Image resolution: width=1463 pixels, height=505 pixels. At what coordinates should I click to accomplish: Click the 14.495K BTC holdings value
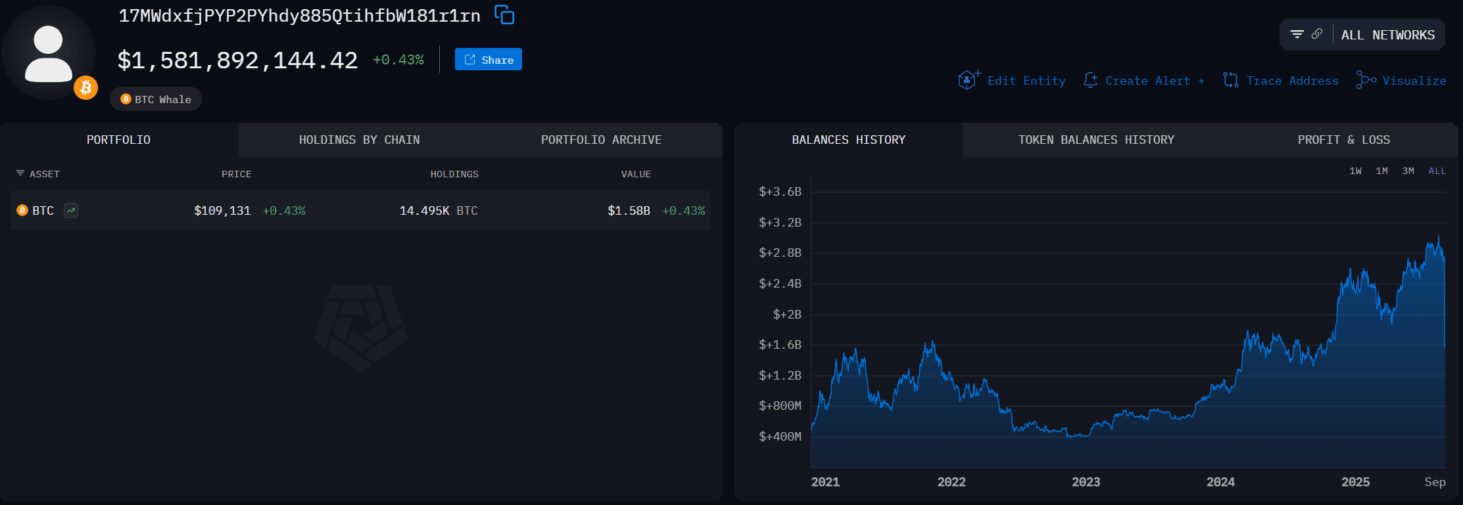[x=439, y=211]
